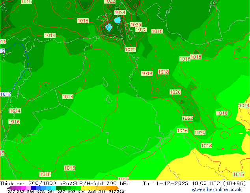The image size is (250, 193).
Task: Click legend value 311
Action: 102,191
